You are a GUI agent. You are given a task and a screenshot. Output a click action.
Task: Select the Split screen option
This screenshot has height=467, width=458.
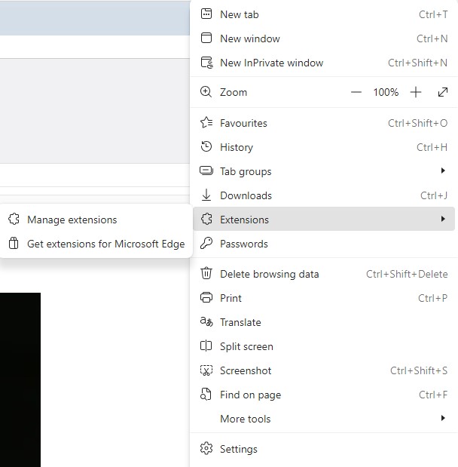point(246,346)
